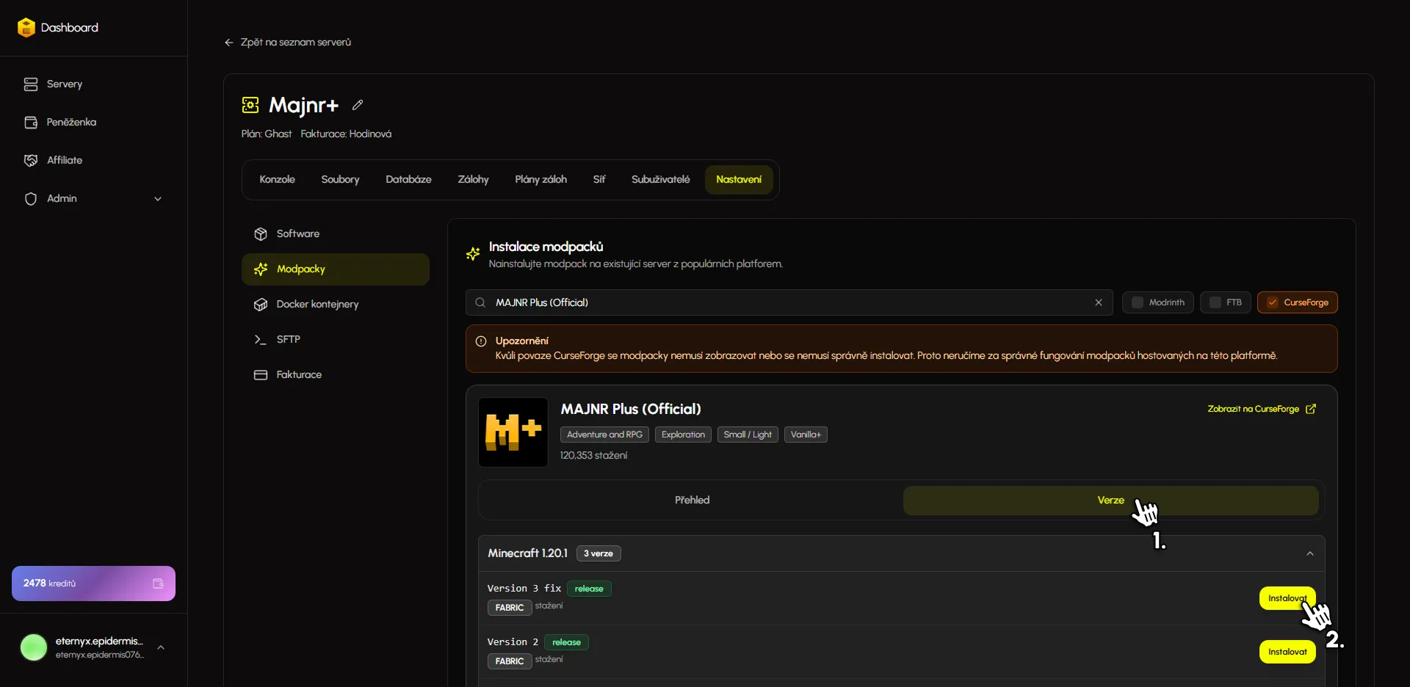Click the Dashboard logo icon

26,28
